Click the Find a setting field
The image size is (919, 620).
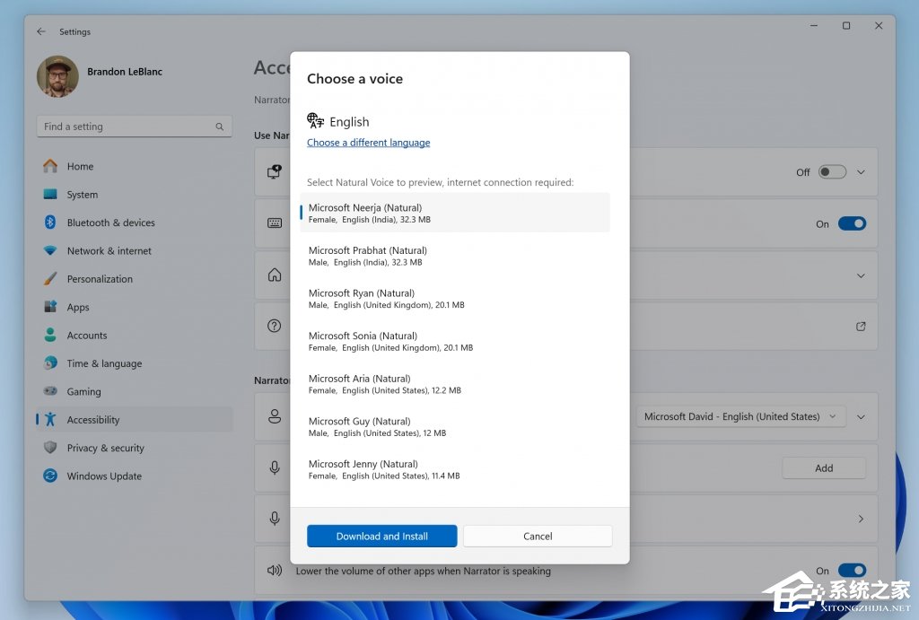click(x=126, y=127)
